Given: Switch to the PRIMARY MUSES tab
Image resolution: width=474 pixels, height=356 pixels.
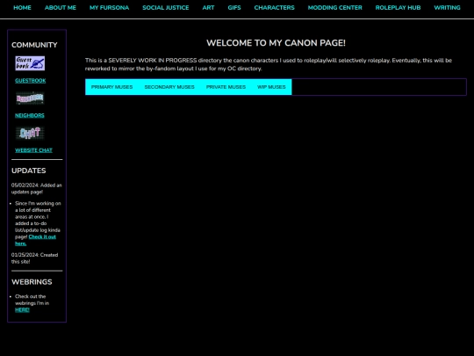Looking at the screenshot, I should 111,87.
